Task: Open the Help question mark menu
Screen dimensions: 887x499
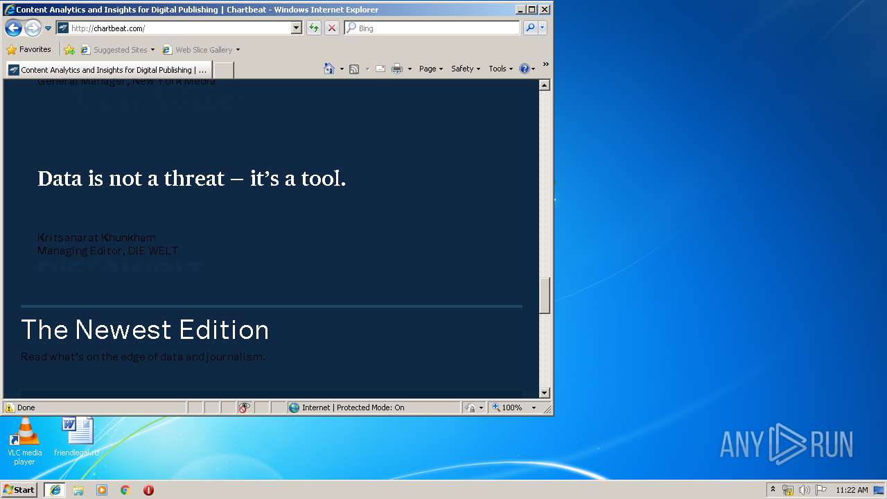Action: tap(527, 69)
